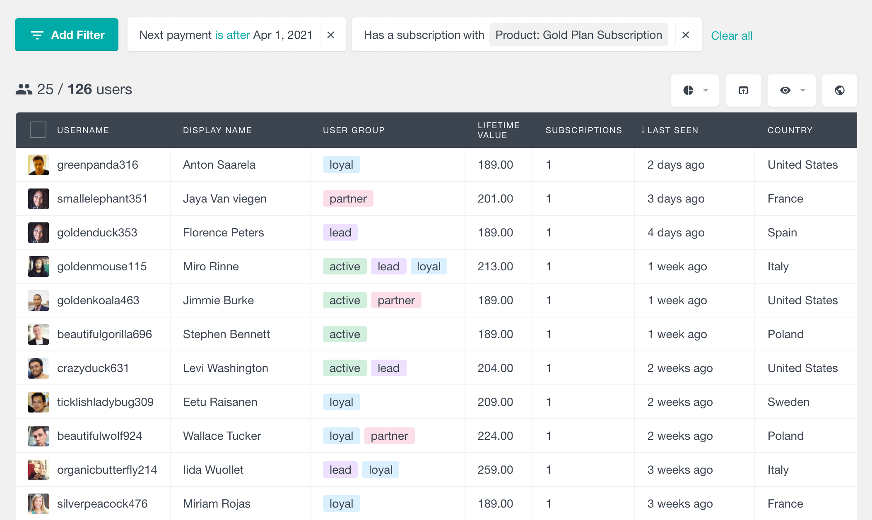872x520 pixels.
Task: Select the display name Eetu Raisanen
Action: 220,402
